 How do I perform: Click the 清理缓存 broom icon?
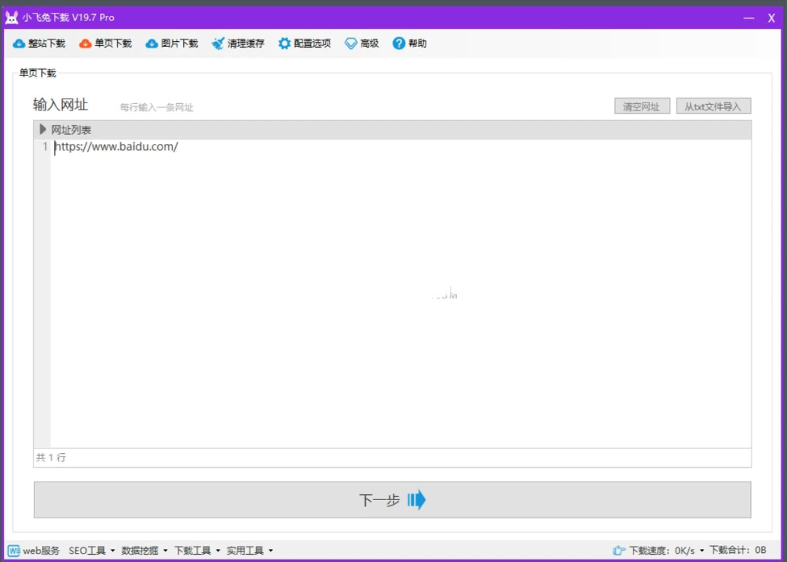tap(218, 44)
